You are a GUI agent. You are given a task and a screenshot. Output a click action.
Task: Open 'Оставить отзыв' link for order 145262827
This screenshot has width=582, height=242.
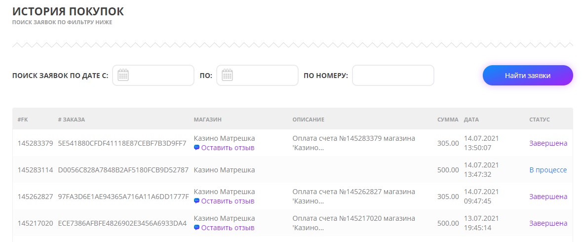pos(228,201)
